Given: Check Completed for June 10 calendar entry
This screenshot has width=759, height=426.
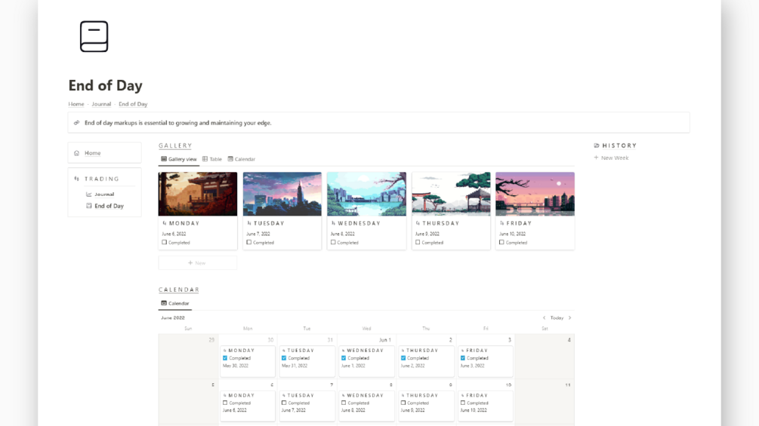Looking at the screenshot, I should tap(463, 403).
